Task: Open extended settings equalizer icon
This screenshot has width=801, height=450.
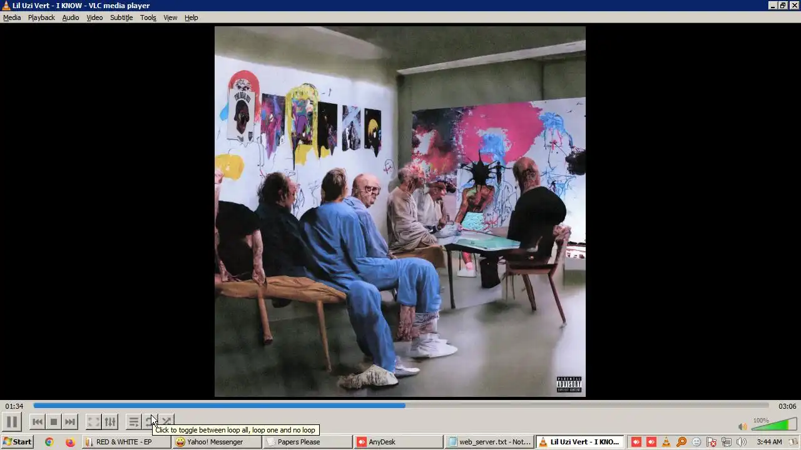Action: (110, 422)
